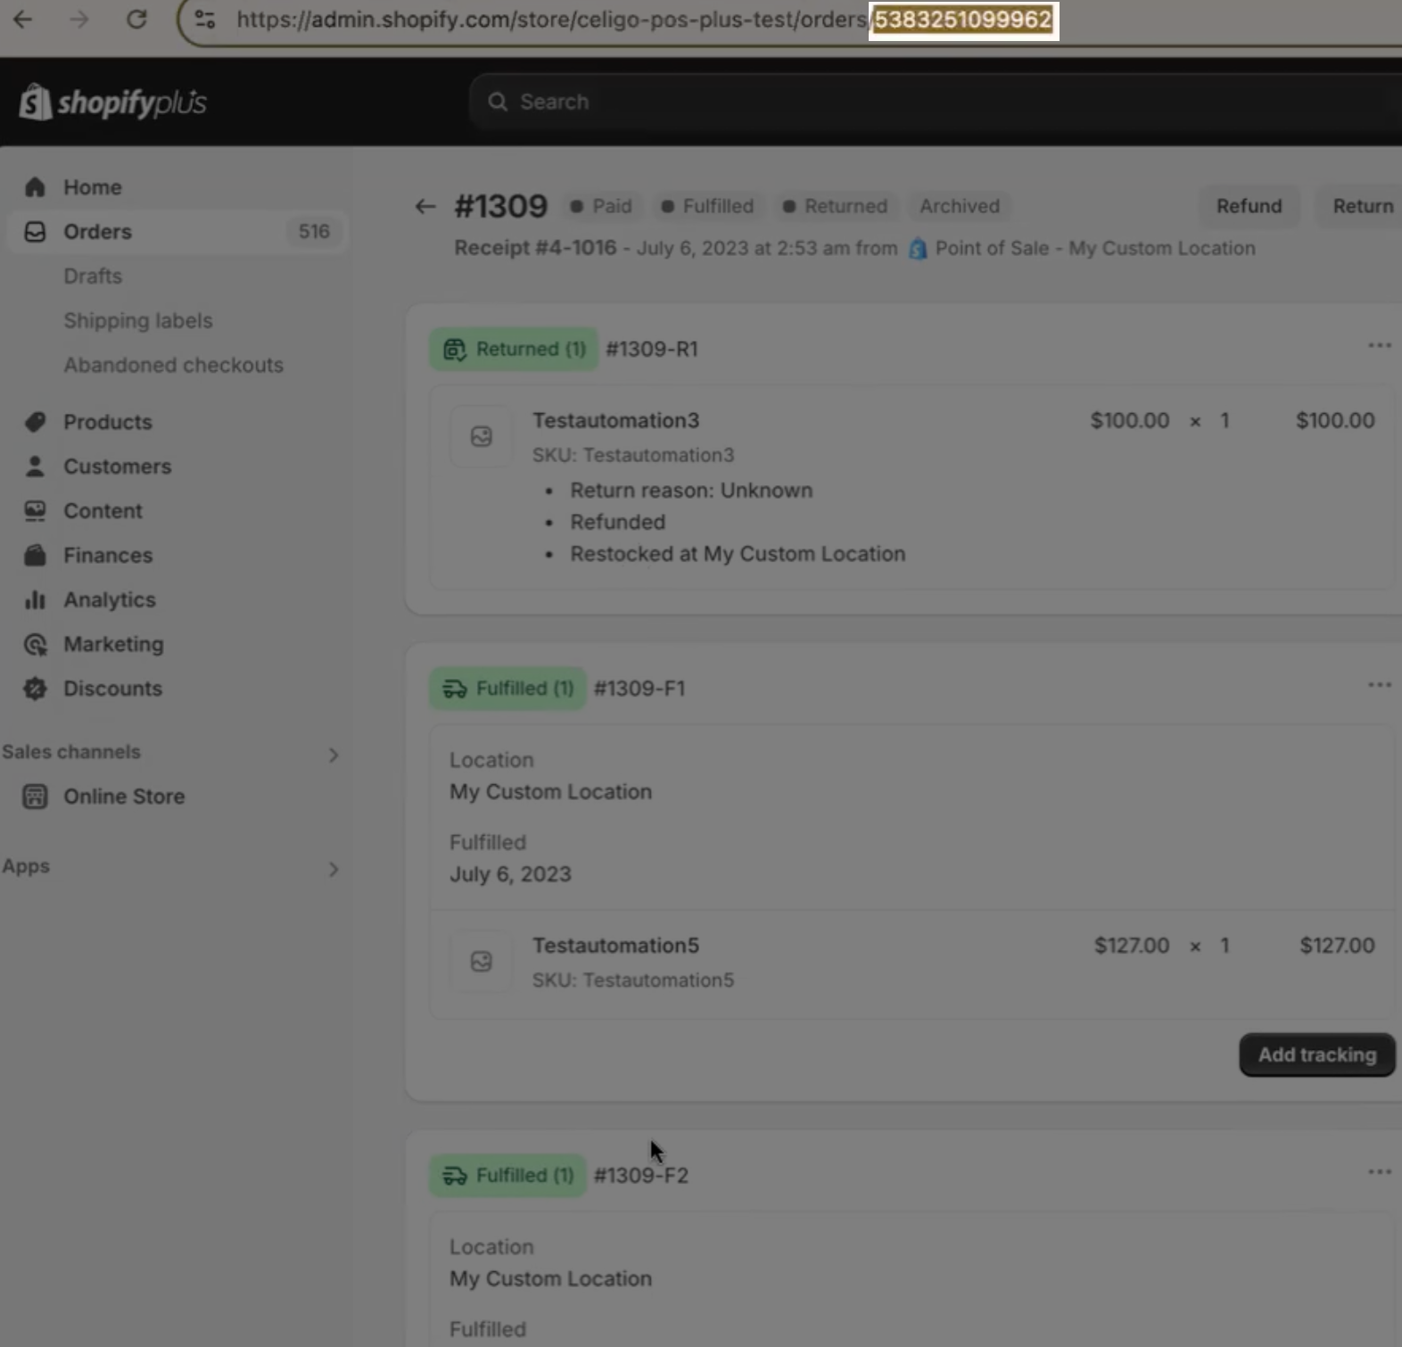
Task: Click the Paid status badge
Action: pos(601,206)
